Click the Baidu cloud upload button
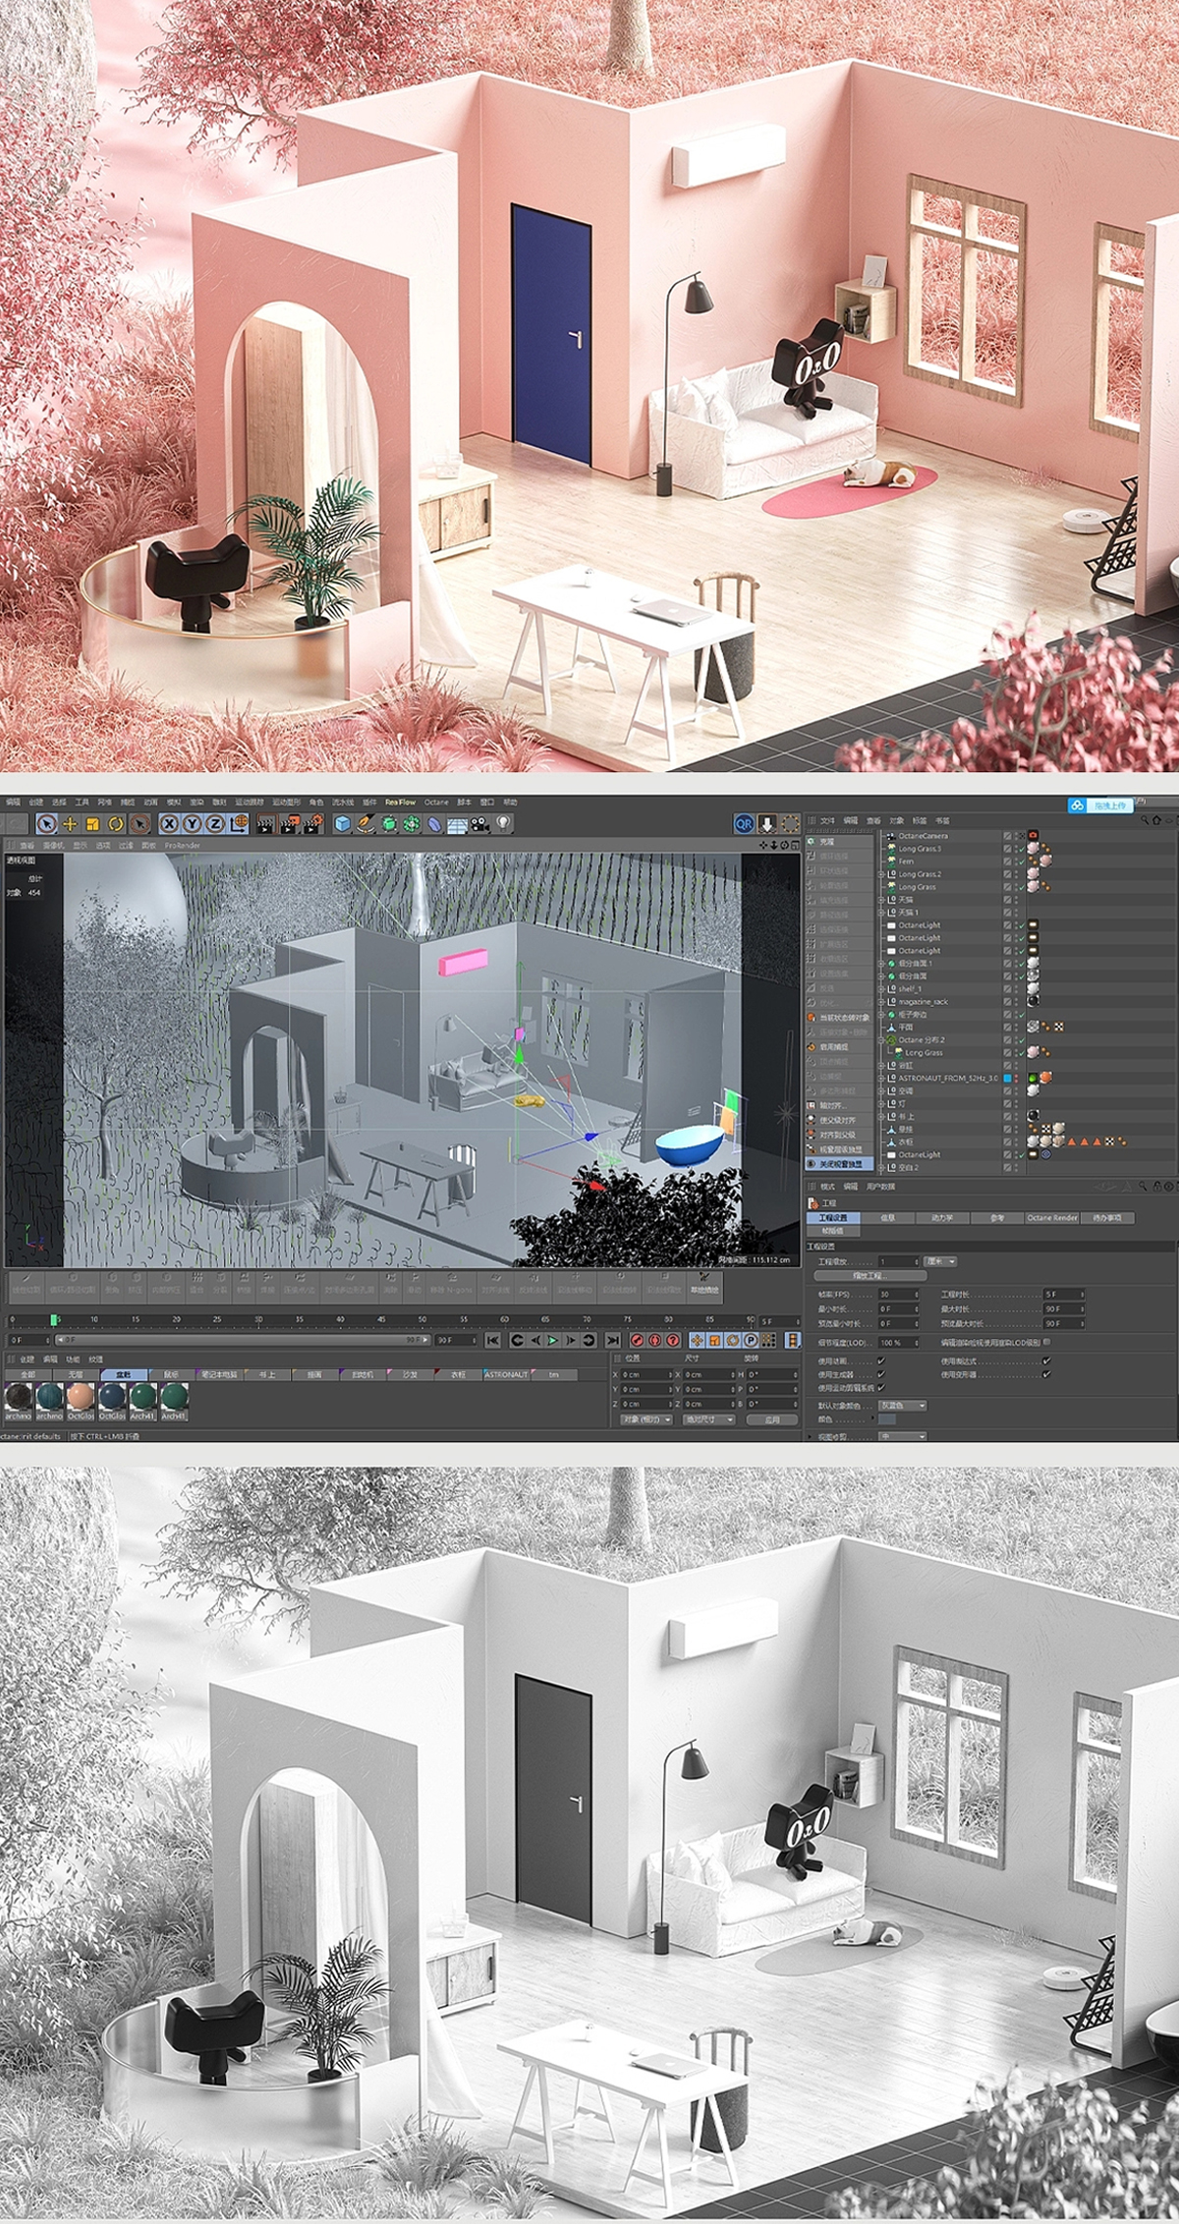1179x2224 pixels. 1100,806
